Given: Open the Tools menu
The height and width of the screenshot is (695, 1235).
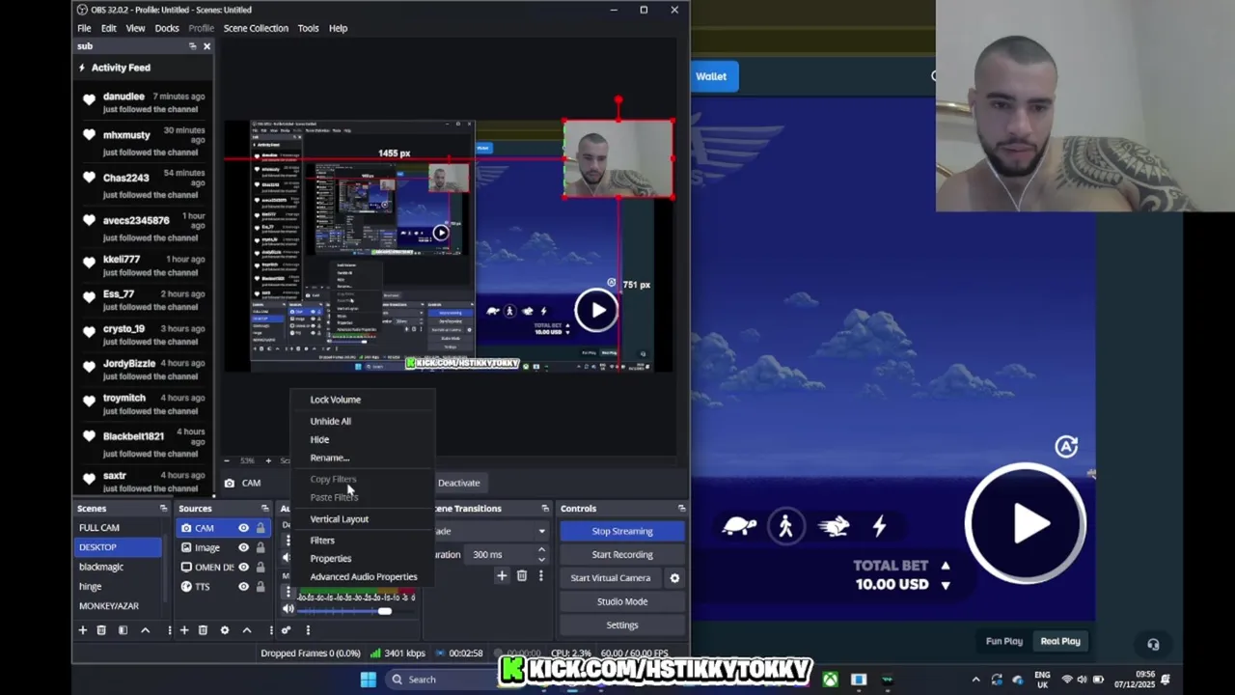Looking at the screenshot, I should (308, 28).
